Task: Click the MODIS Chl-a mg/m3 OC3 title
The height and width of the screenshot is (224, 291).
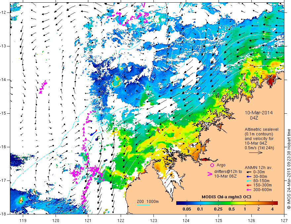Action: coord(226,197)
